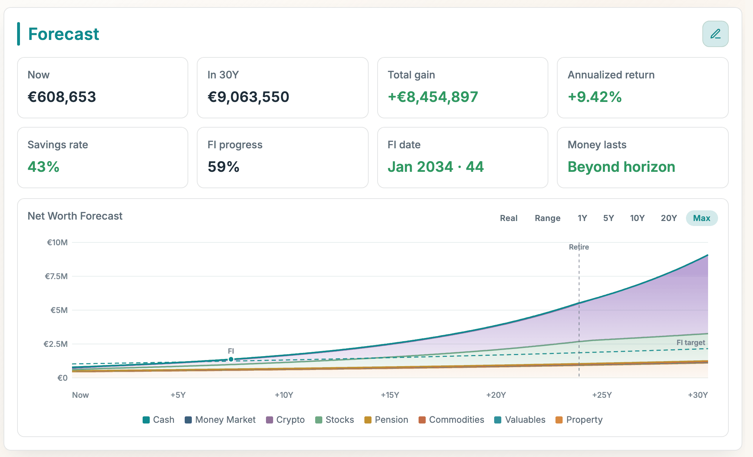This screenshot has height=457, width=753.
Task: Click the €2.5M axis label
Action: [x=56, y=344]
